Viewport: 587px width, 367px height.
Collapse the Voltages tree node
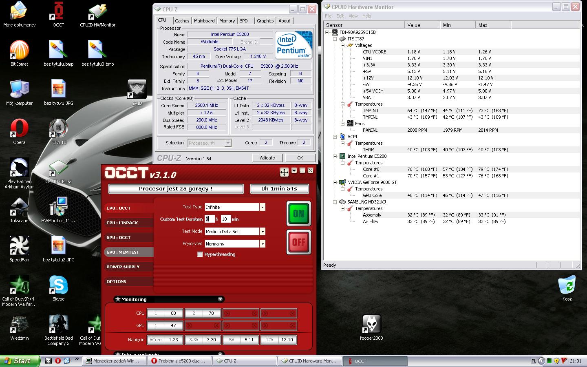tap(342, 45)
